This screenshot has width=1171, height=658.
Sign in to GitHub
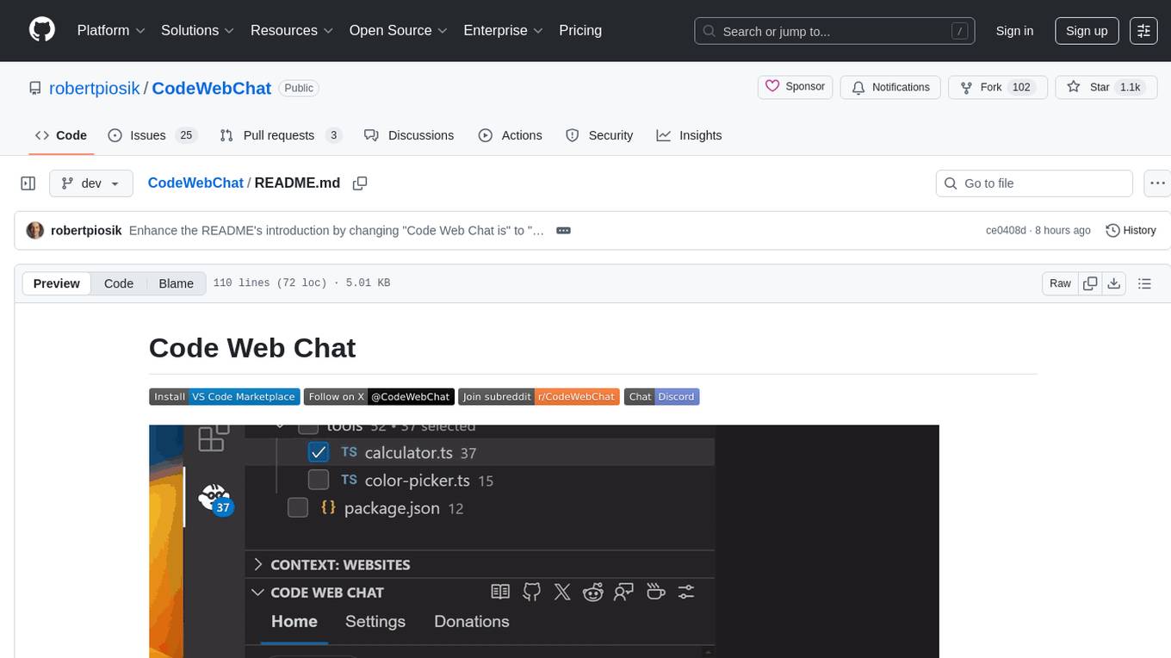1014,30
